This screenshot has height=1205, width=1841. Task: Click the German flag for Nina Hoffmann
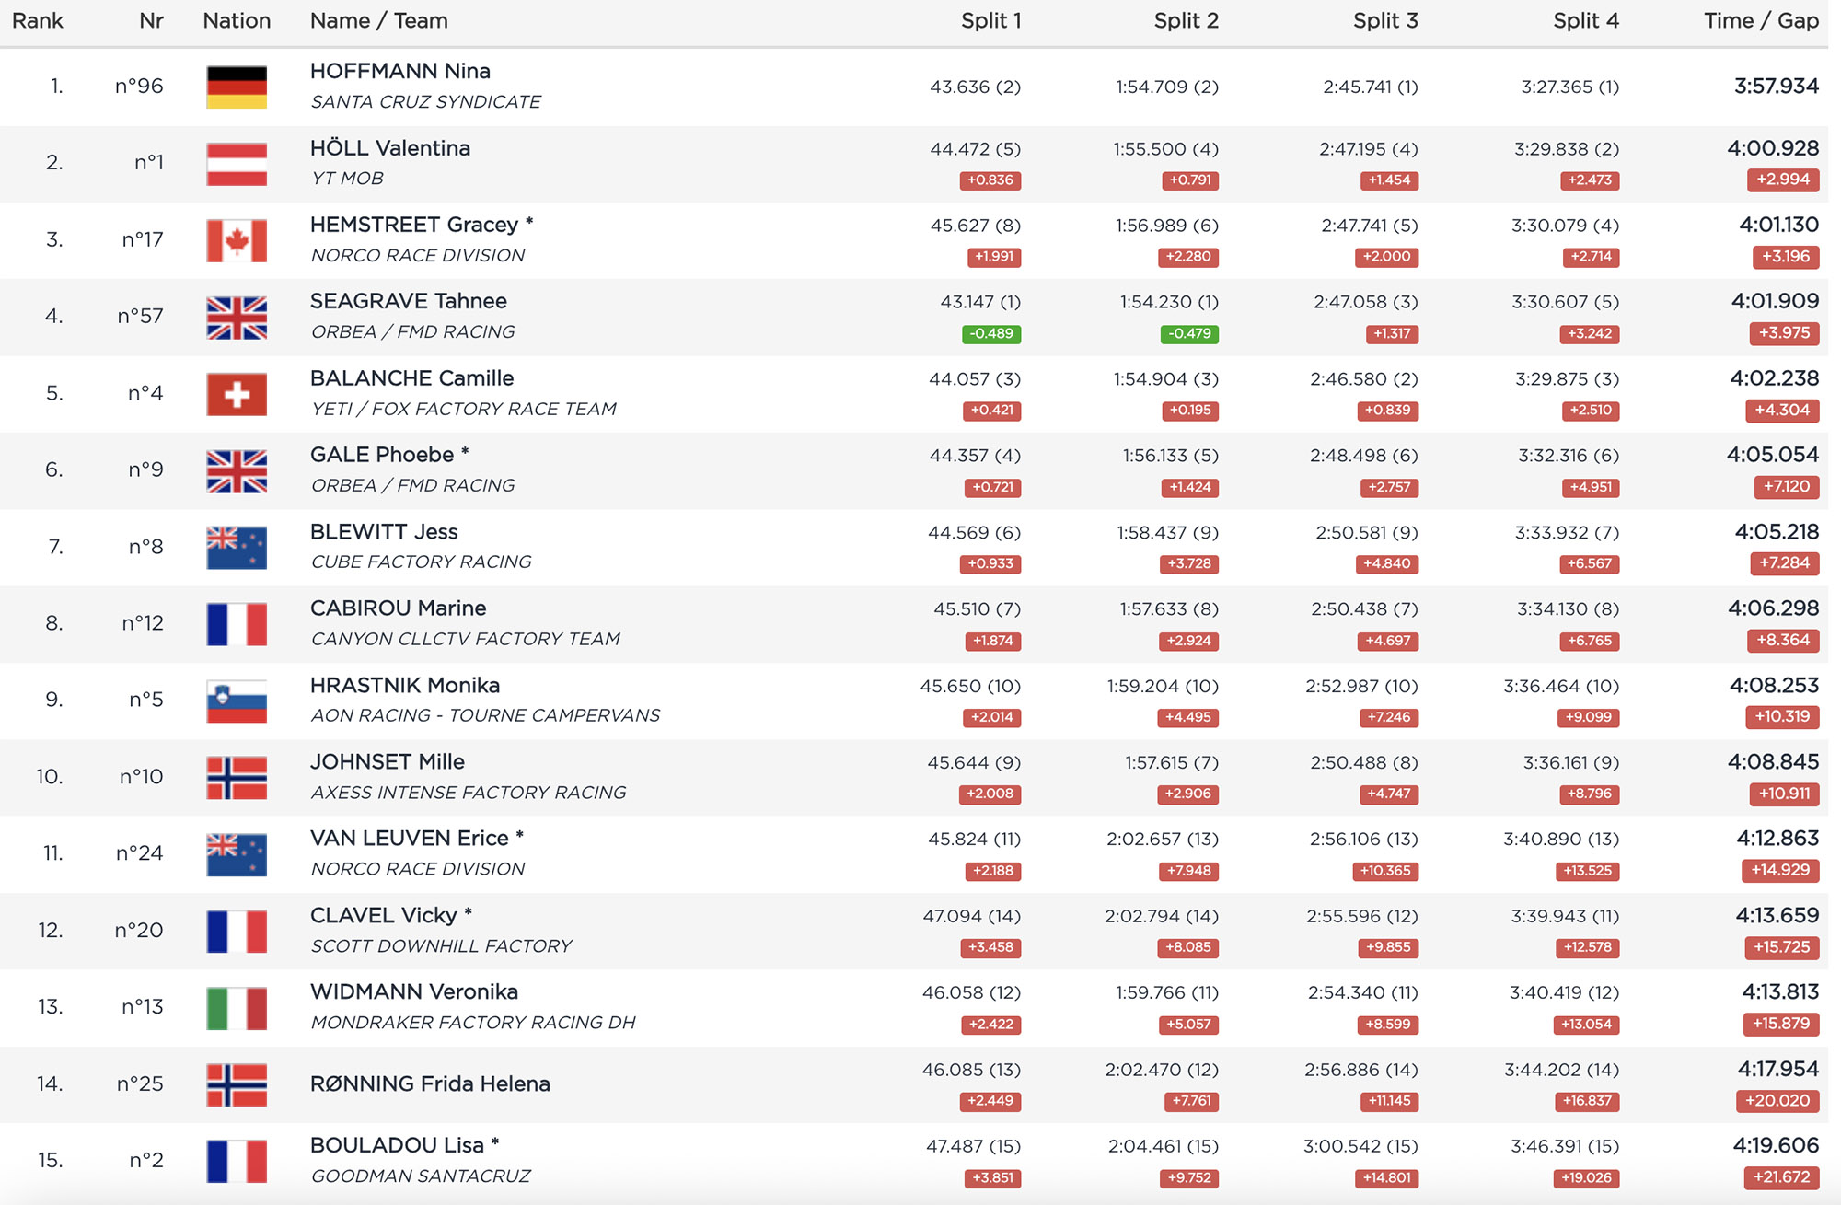pos(237,87)
